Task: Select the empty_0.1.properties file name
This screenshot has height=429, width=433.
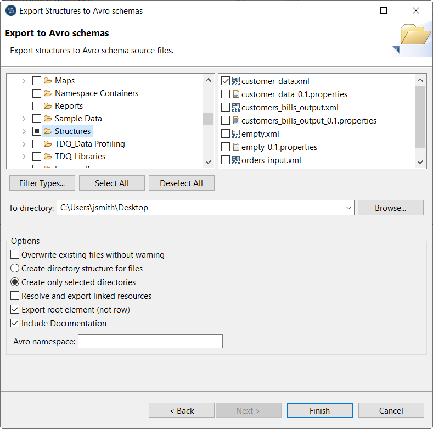Action: 279,147
